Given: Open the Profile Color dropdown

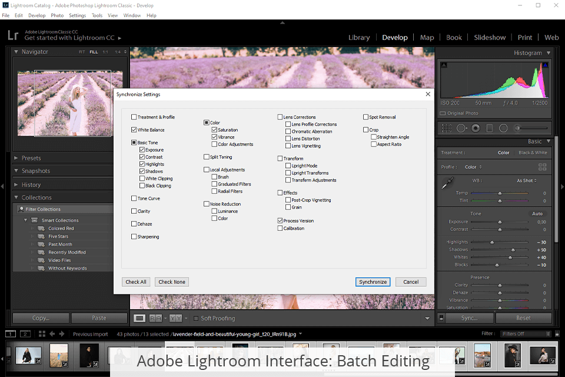Looking at the screenshot, I should [473, 167].
